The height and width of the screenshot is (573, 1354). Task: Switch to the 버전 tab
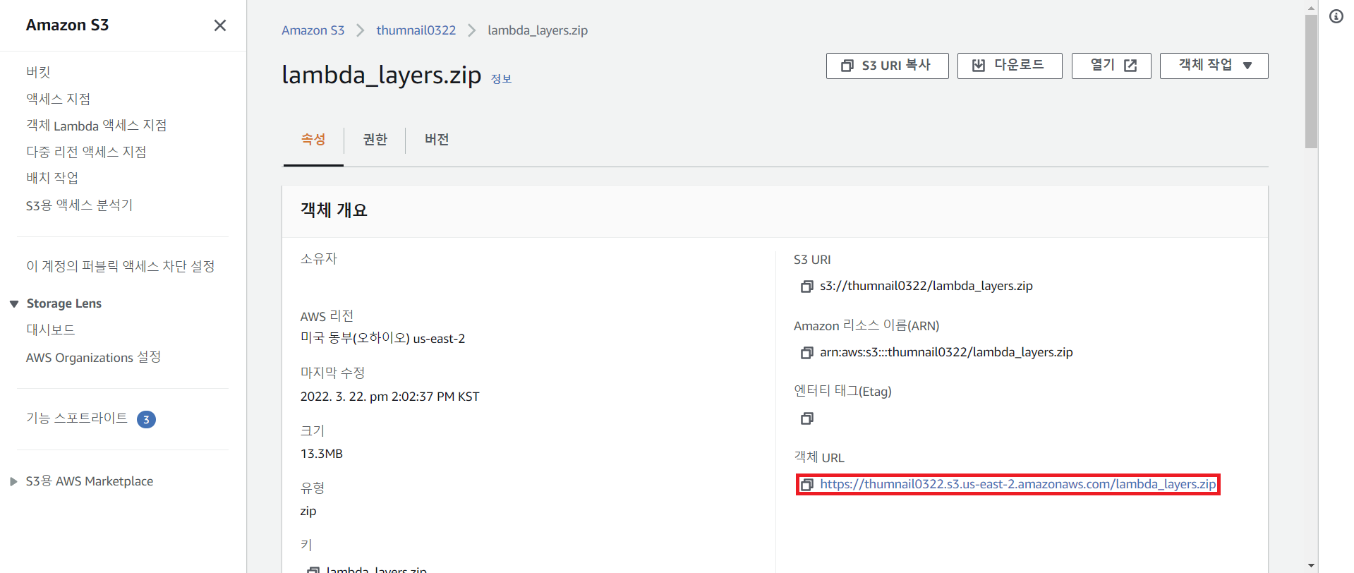click(x=437, y=140)
